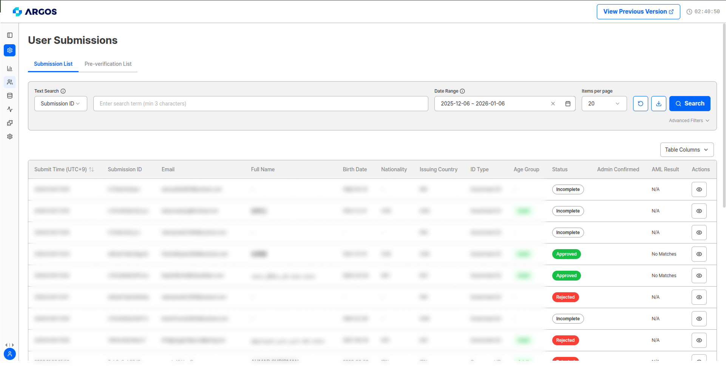Select the Submission List tab
This screenshot has height=366, width=726.
[x=53, y=64]
